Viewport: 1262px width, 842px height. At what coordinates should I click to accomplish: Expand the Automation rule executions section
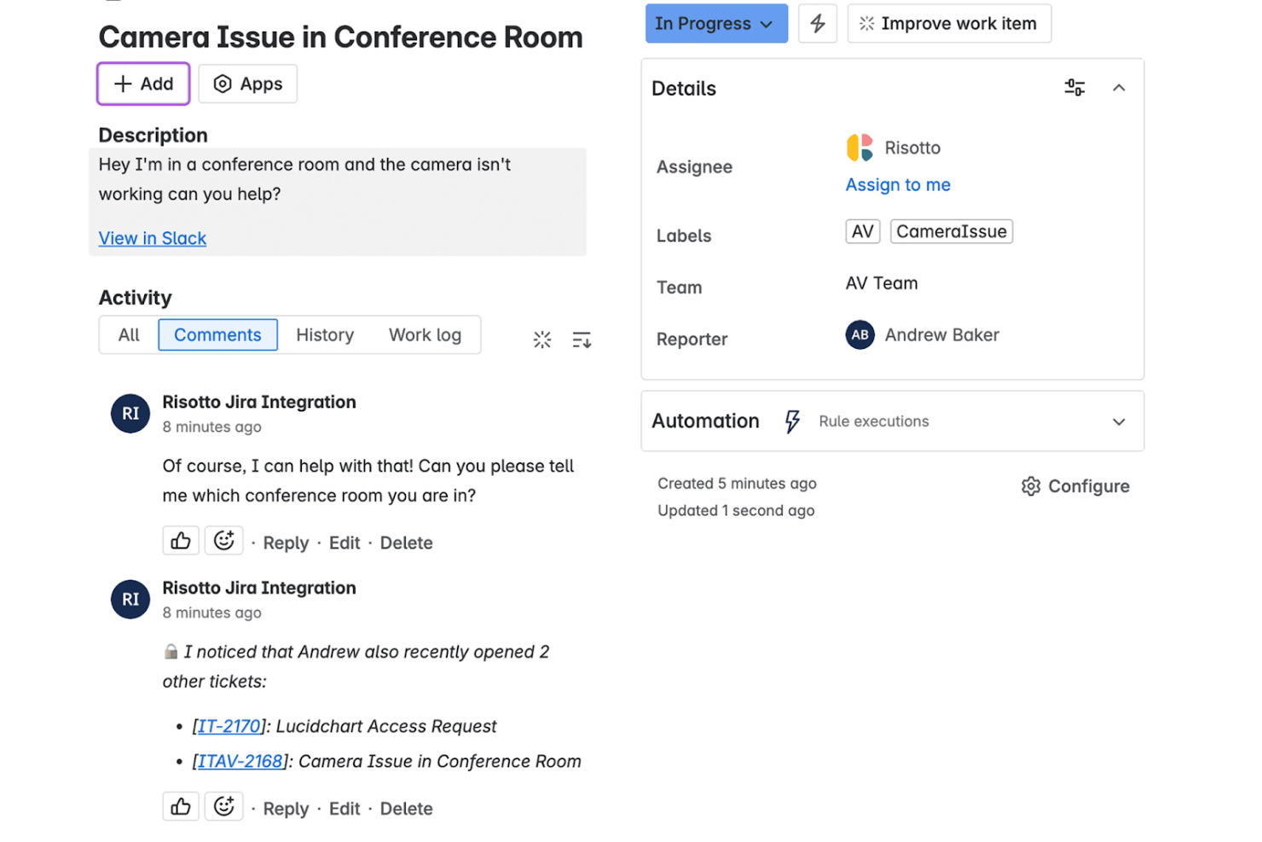[x=1119, y=421]
